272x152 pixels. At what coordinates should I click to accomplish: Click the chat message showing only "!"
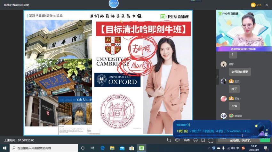[233, 55]
